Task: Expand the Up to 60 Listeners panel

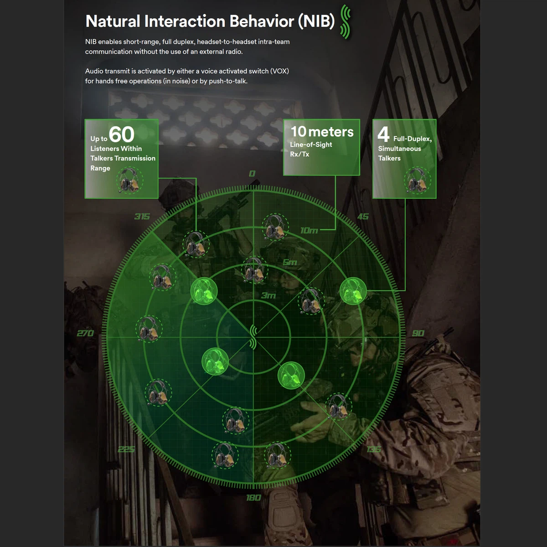Action: [121, 158]
